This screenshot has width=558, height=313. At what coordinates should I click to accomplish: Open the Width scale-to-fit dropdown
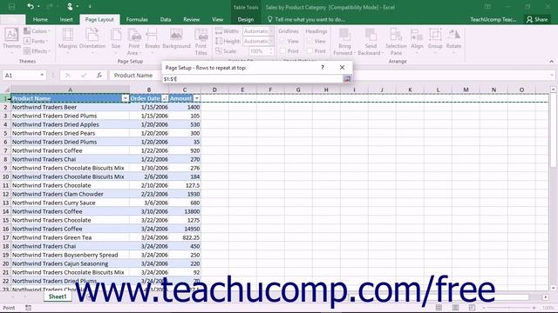click(271, 31)
